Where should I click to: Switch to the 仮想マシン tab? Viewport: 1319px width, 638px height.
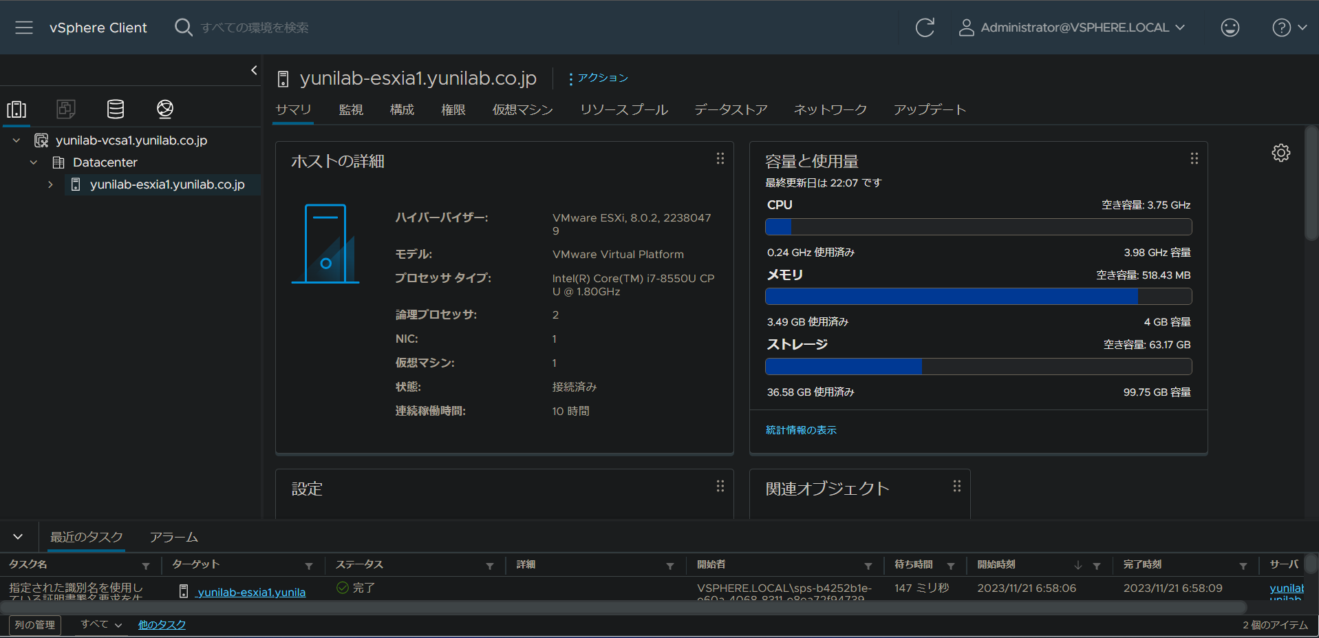523,109
